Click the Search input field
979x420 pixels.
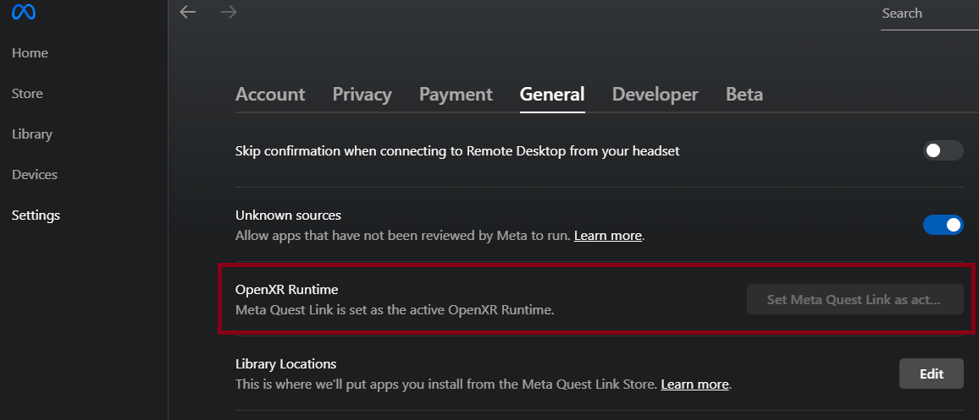(927, 14)
